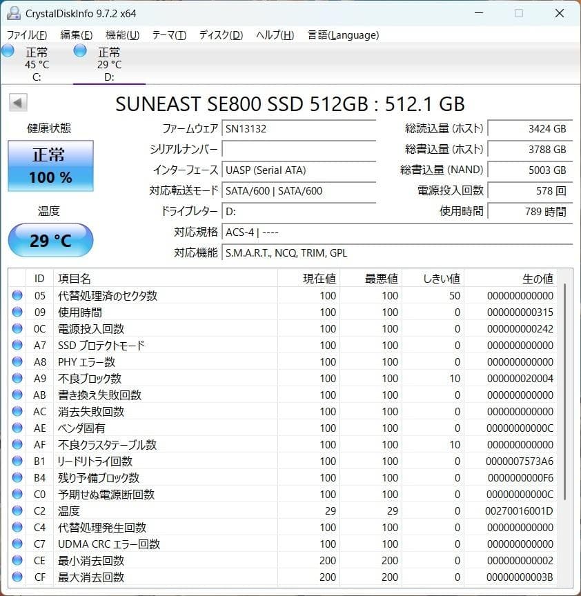This screenshot has width=581, height=596.
Task: Click the NAND writes value 5003 GB
Action: tap(530, 170)
